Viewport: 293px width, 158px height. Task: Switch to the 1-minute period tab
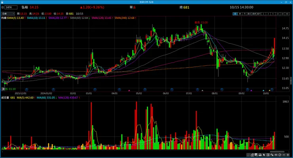coord(263,14)
